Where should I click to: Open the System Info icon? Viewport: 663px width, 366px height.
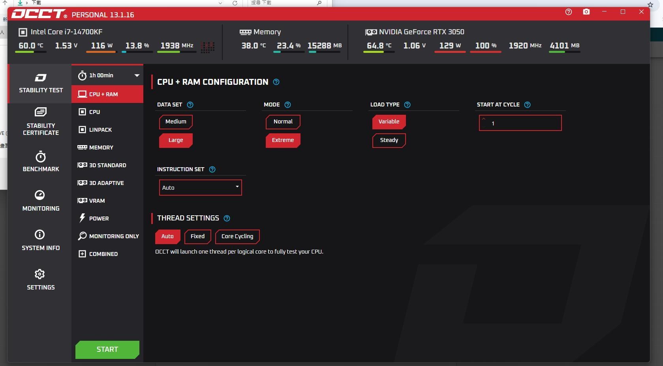(40, 234)
